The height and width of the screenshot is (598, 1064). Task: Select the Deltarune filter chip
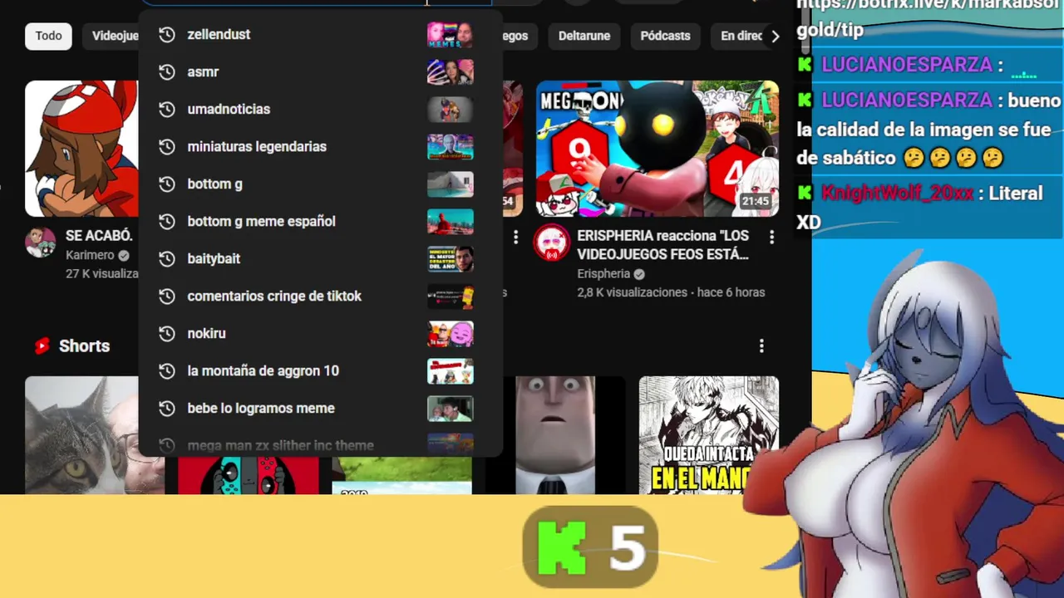(584, 36)
